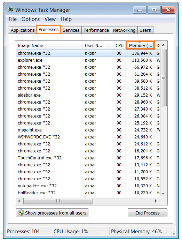The width and height of the screenshot is (182, 241).
Task: Open the Help menu
Action: pyautogui.click(x=66, y=19)
